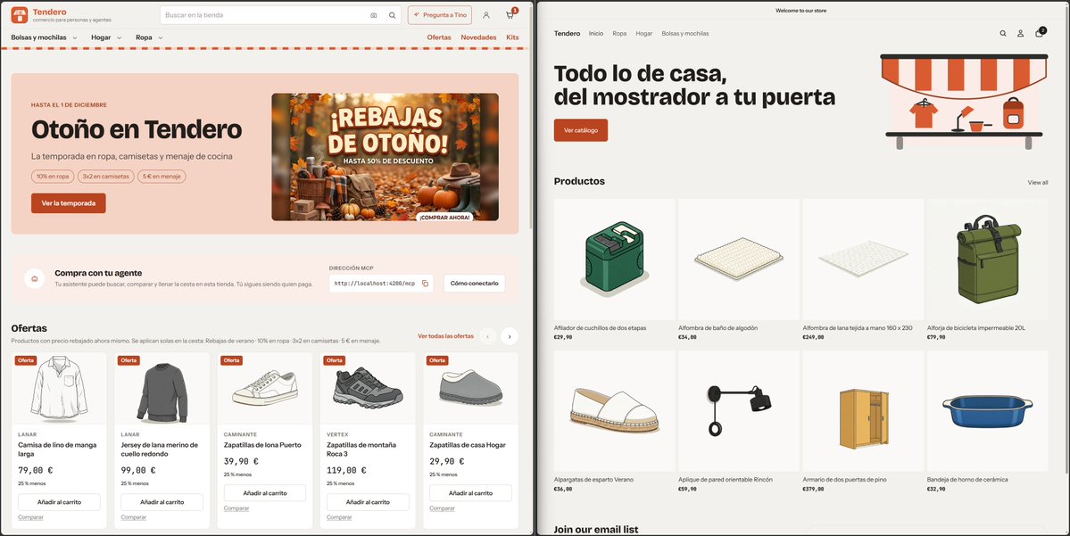Open the Camisa de lino product image
Image resolution: width=1070 pixels, height=536 pixels.
(x=60, y=389)
